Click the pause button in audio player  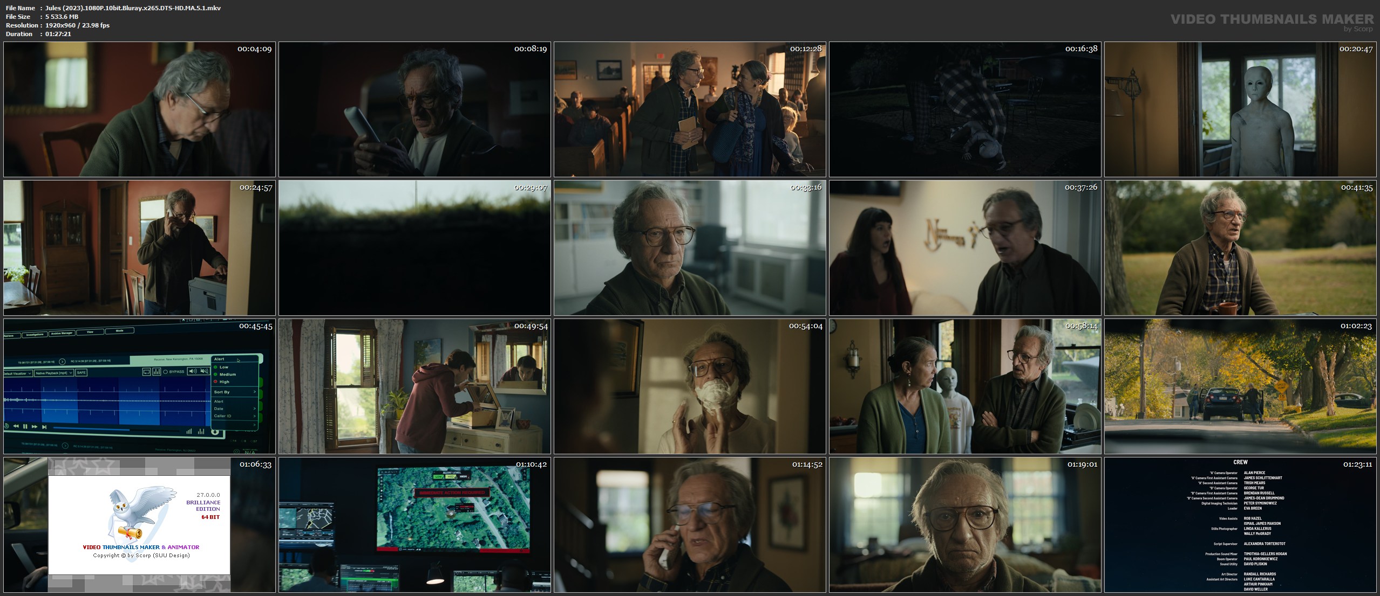(25, 426)
